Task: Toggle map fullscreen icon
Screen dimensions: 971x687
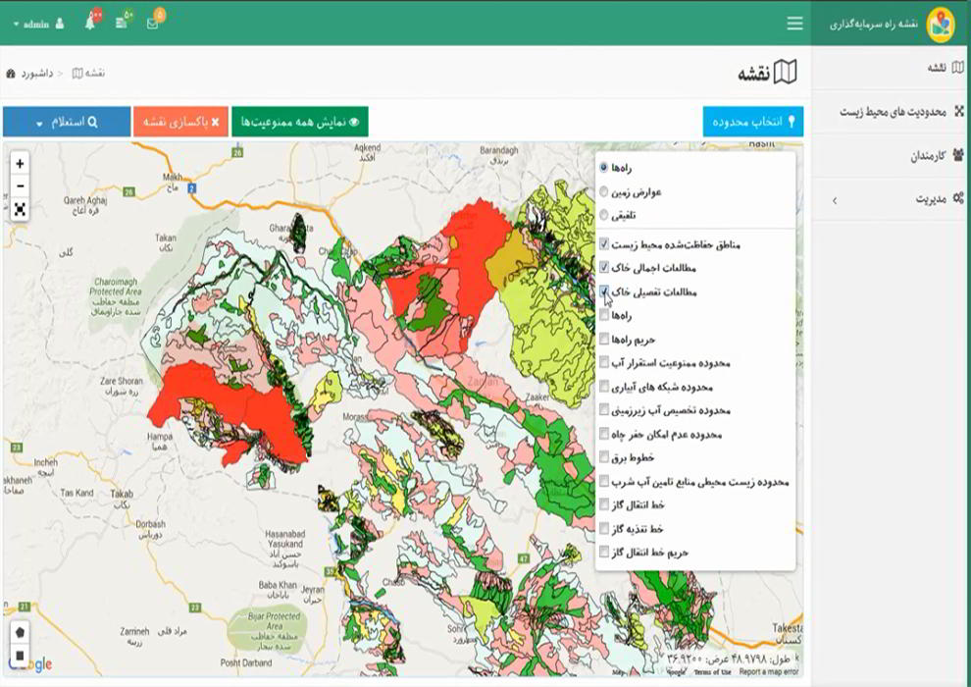Action: [x=20, y=209]
